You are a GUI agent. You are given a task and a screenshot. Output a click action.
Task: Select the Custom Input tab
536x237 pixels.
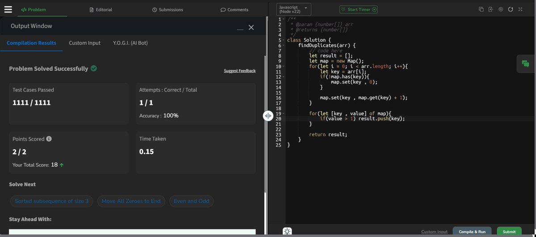pyautogui.click(x=85, y=43)
